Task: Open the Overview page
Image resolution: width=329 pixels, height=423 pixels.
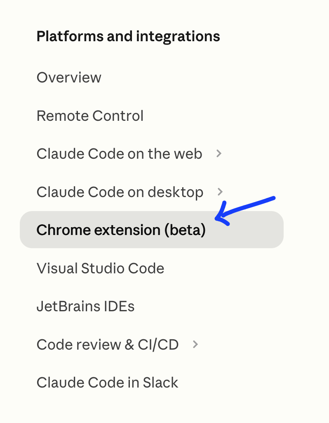Action: click(x=69, y=78)
